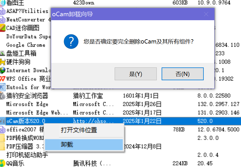Viewport: 241px width, 167px height.
Task: Select the 盘姬工具箱 entry
Action: [x=21, y=53]
